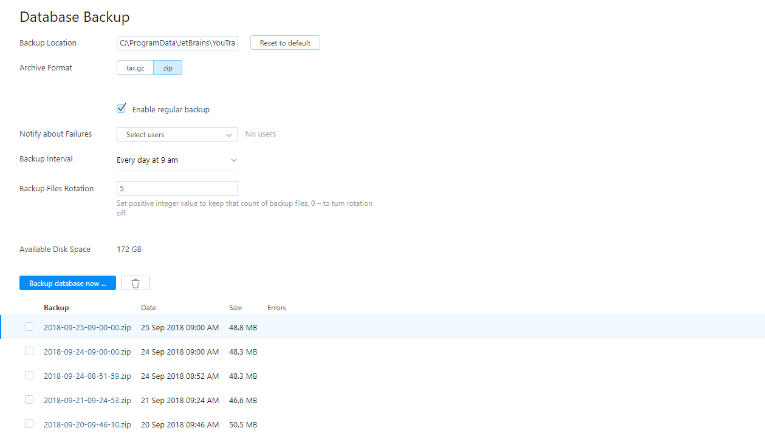The width and height of the screenshot is (765, 445).
Task: Click the delete backups trash icon
Action: coord(135,282)
